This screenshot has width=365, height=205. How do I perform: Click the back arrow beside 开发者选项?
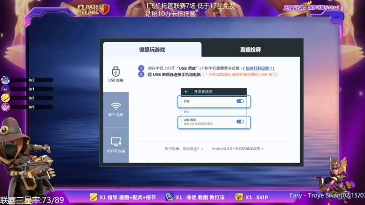point(186,92)
